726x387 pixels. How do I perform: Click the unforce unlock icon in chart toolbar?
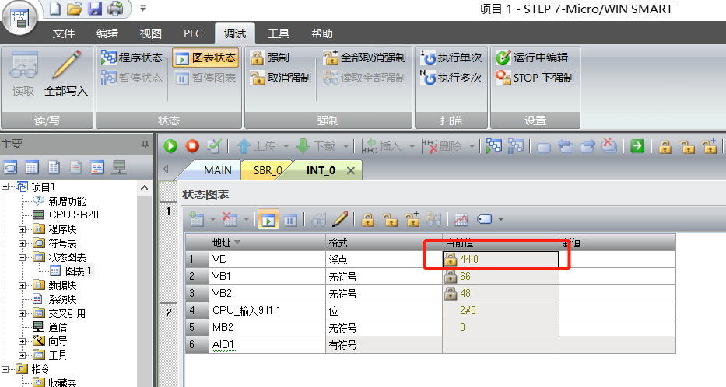coord(390,220)
